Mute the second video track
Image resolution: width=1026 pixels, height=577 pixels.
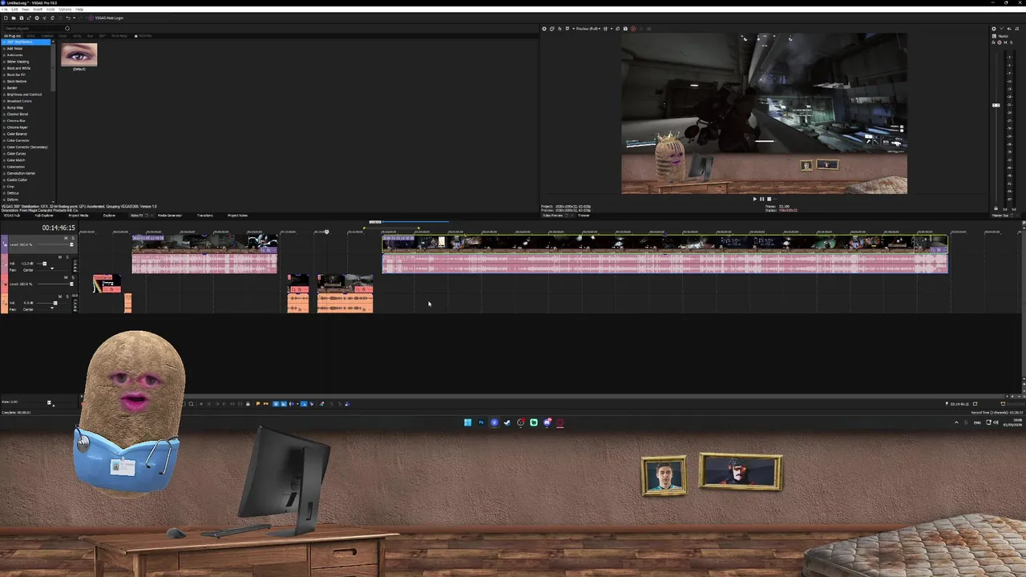click(66, 277)
